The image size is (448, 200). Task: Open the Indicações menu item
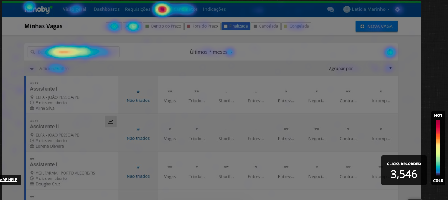click(x=214, y=9)
